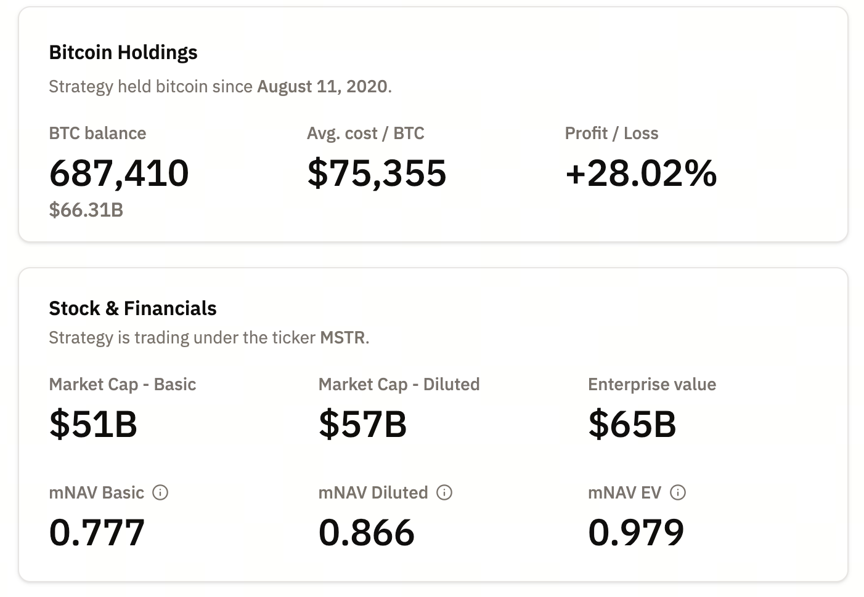Click the 0.866 mNAV Diluted value
864x597 pixels.
[x=367, y=532]
